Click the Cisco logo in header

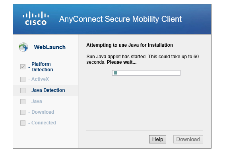(36, 18)
